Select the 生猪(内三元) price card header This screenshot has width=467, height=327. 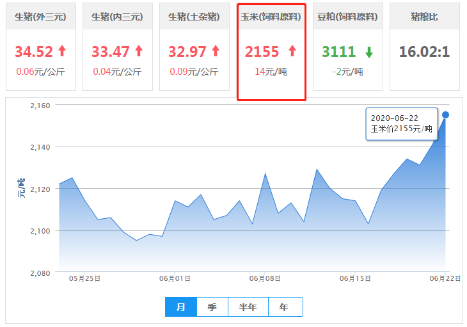(118, 17)
